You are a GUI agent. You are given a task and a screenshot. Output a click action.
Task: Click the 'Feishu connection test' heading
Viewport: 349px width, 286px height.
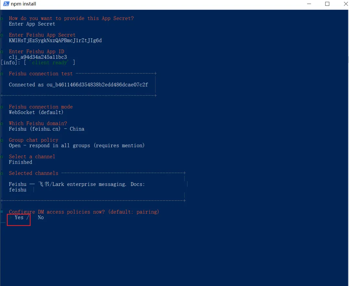pos(41,74)
